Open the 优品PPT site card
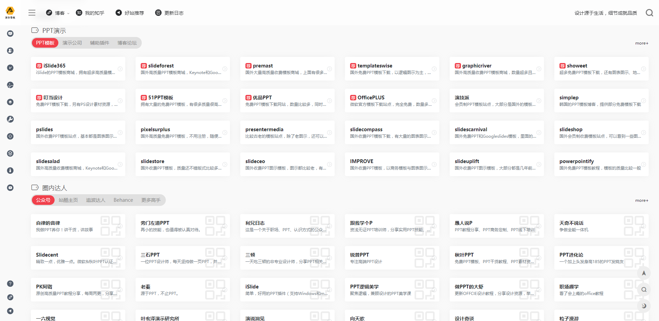 287,100
